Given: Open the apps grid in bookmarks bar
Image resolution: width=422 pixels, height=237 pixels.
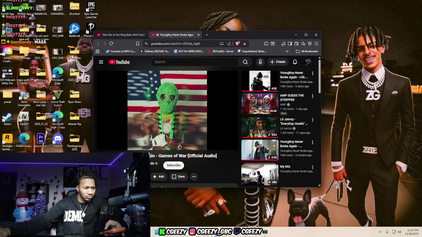Looking at the screenshot, I should [x=98, y=51].
